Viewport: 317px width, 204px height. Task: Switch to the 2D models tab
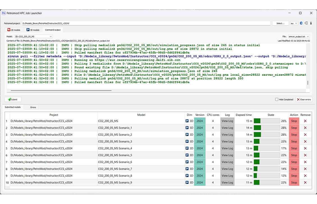(14, 30)
